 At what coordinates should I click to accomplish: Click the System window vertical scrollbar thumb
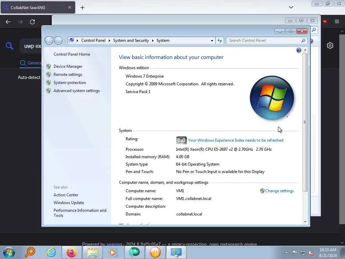tap(305, 122)
